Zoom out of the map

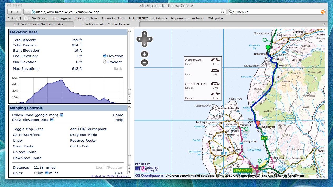144,63
